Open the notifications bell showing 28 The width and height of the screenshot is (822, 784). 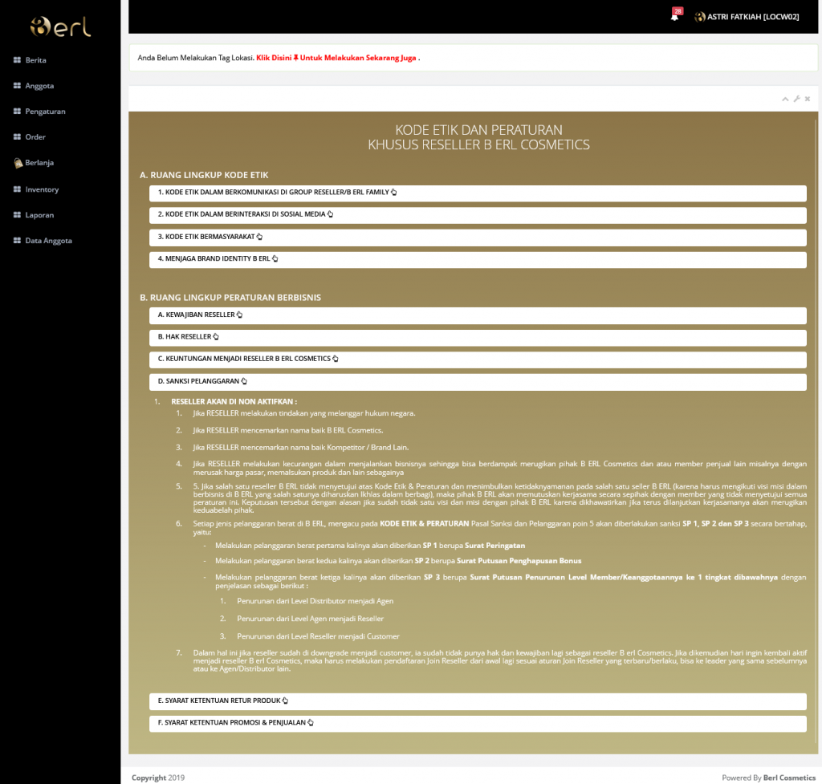pos(674,17)
